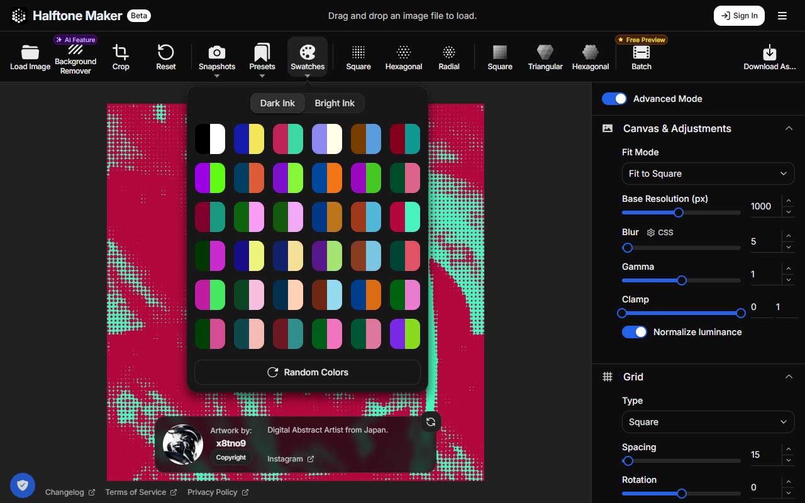Image resolution: width=805 pixels, height=503 pixels.
Task: Decrease the Blur value
Action: (x=789, y=247)
